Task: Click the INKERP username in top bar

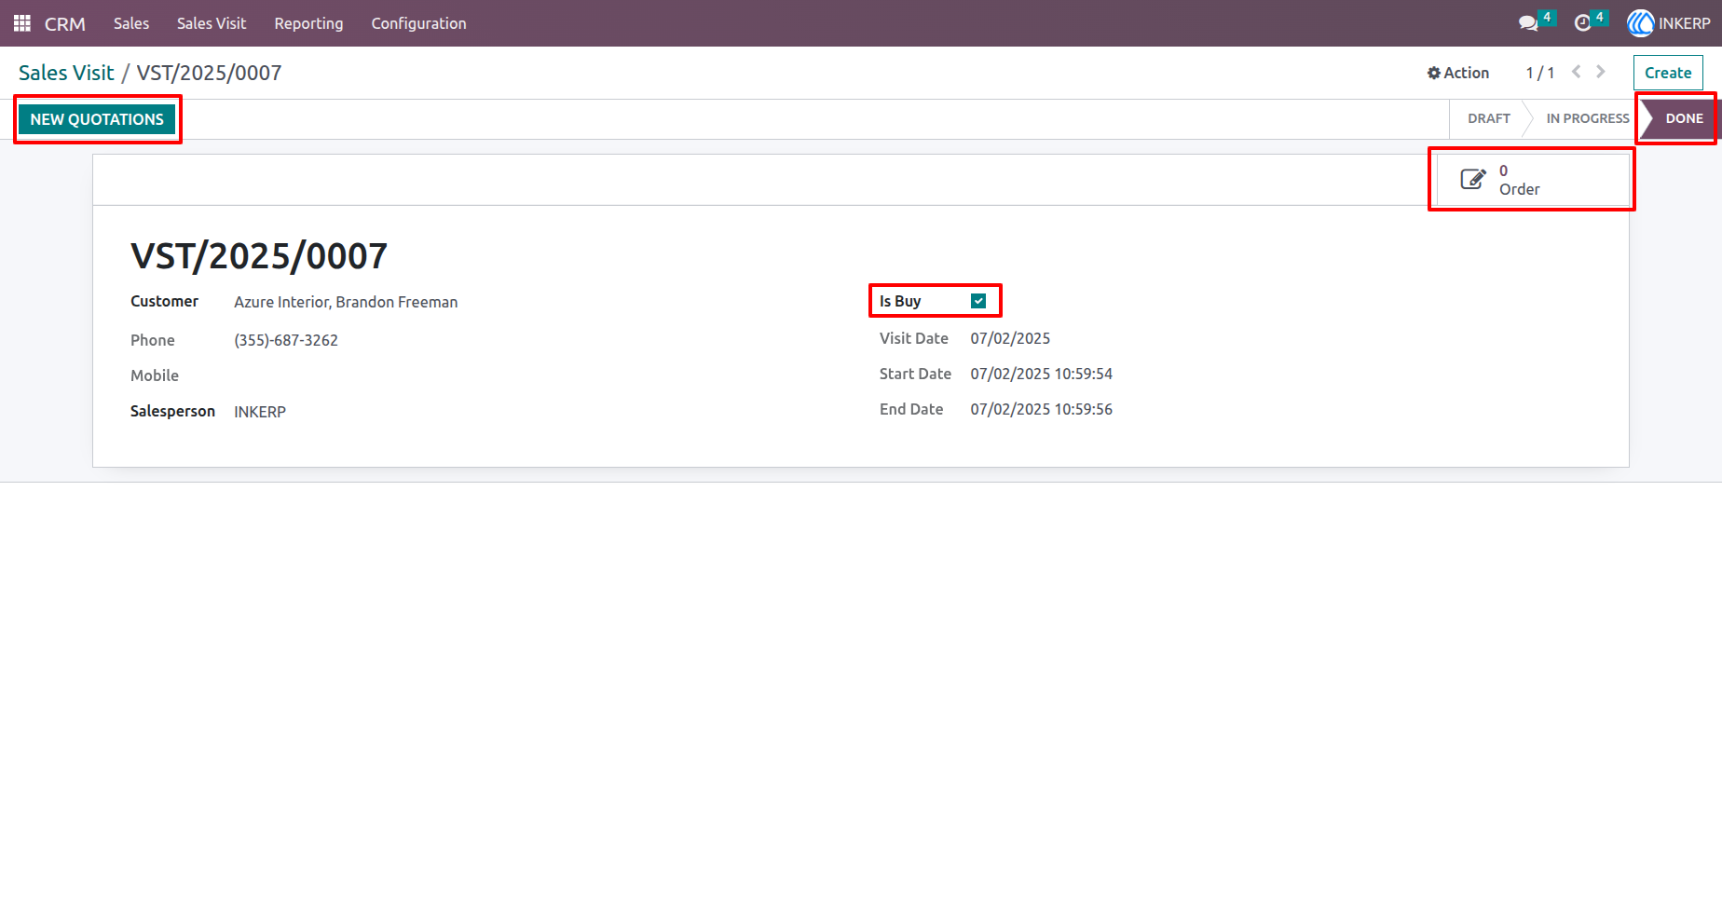Action: click(x=1684, y=23)
